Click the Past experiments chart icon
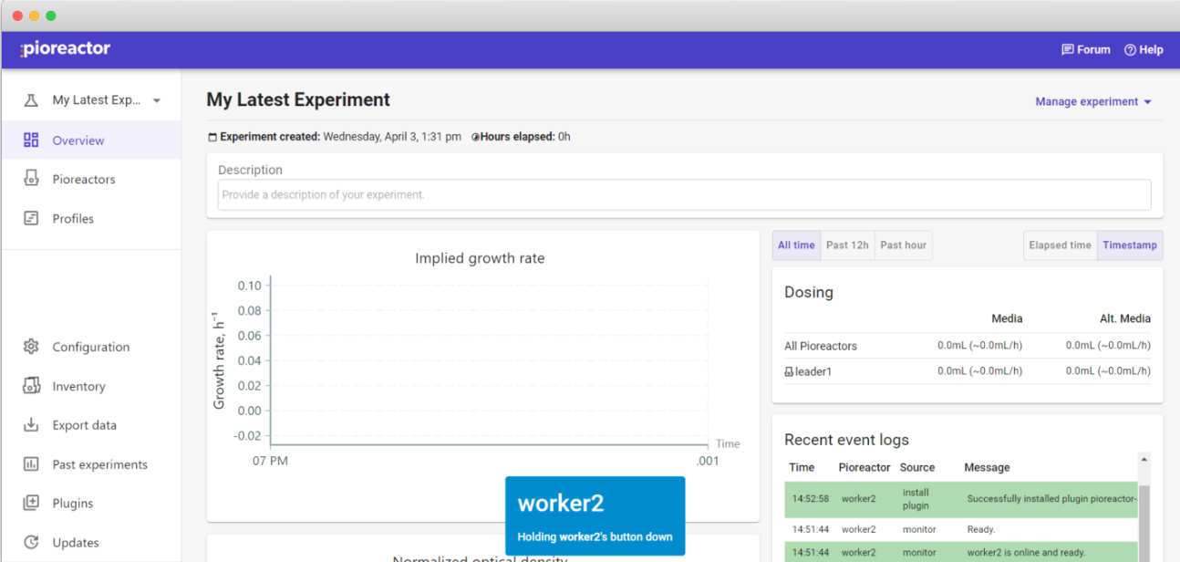The image size is (1180, 562). [x=31, y=464]
